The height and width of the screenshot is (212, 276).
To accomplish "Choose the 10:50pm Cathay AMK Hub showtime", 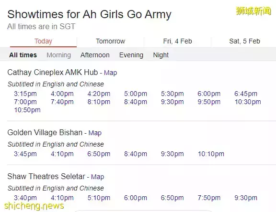I will (x=27, y=110).
